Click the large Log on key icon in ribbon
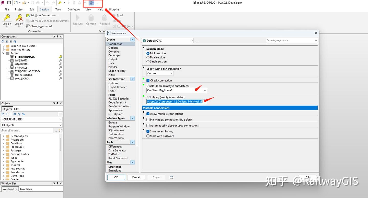This screenshot has width=368, height=198. 7,17
